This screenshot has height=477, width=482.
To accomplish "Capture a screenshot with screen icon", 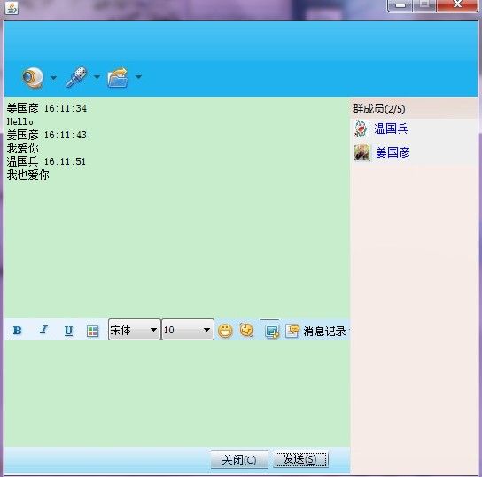I will point(272,332).
